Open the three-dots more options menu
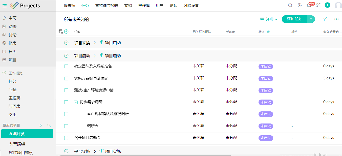 pyautogui.click(x=336, y=19)
